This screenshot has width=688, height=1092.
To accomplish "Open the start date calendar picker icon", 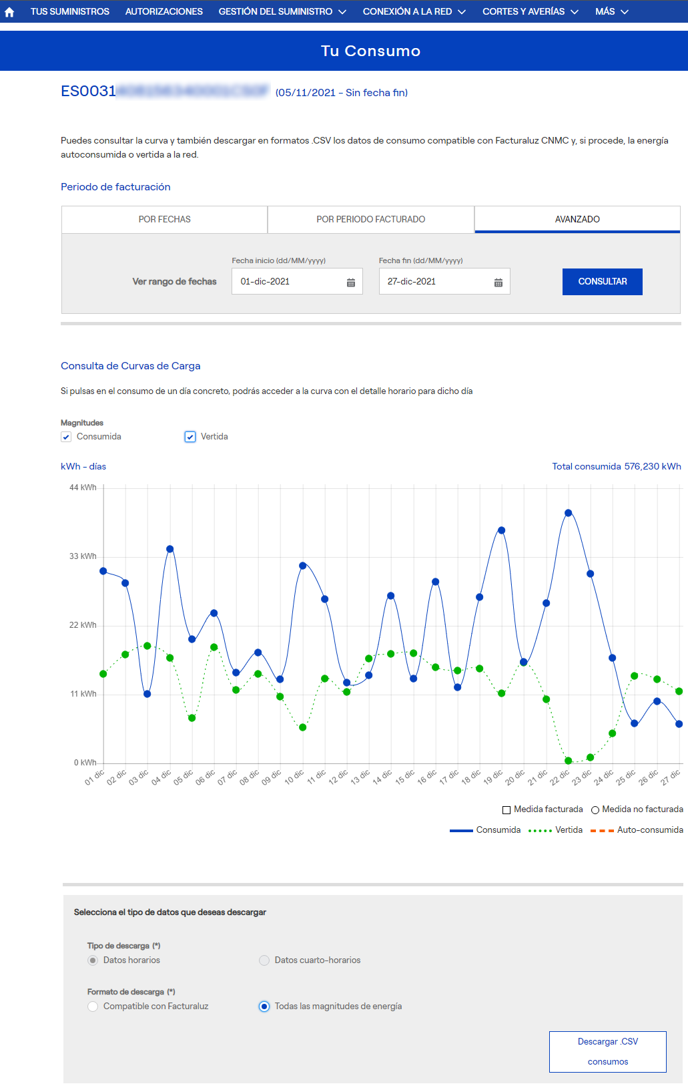I will click(351, 283).
